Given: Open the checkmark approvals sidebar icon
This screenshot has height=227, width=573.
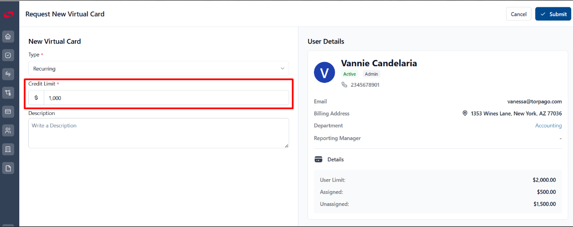Looking at the screenshot, I should point(8,55).
